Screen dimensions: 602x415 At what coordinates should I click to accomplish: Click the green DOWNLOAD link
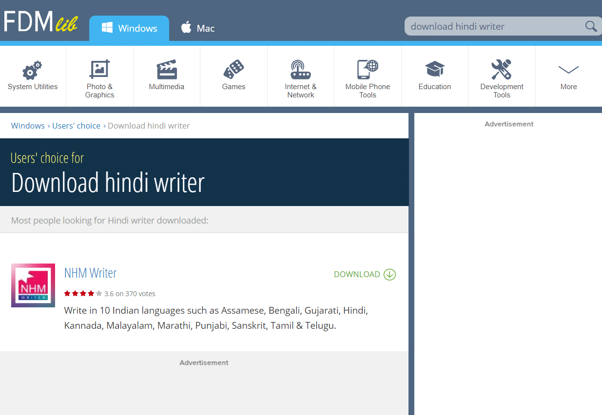(357, 274)
